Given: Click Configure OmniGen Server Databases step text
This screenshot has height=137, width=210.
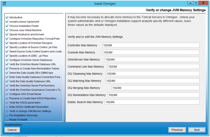Looking at the screenshot, I should point(31,60).
